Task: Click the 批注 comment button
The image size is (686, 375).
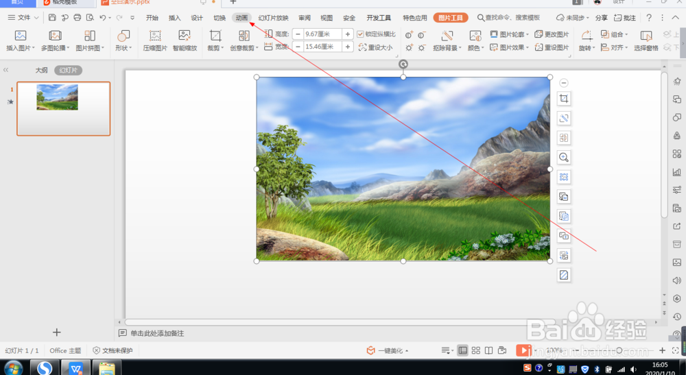Action: (625, 18)
